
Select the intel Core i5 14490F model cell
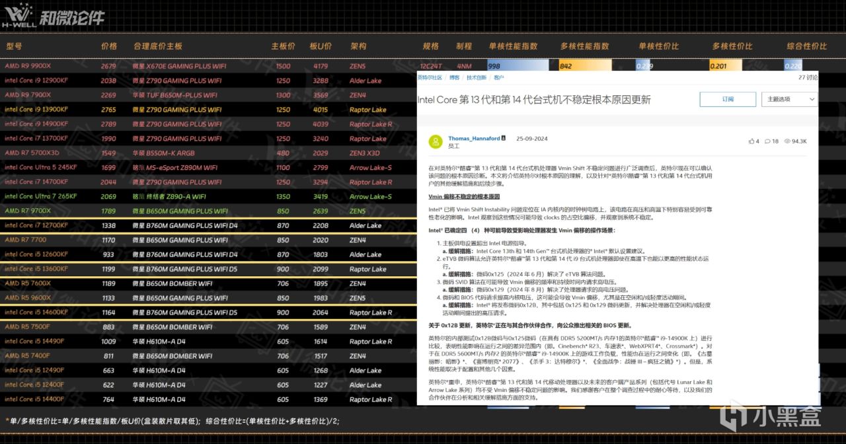tap(34, 342)
